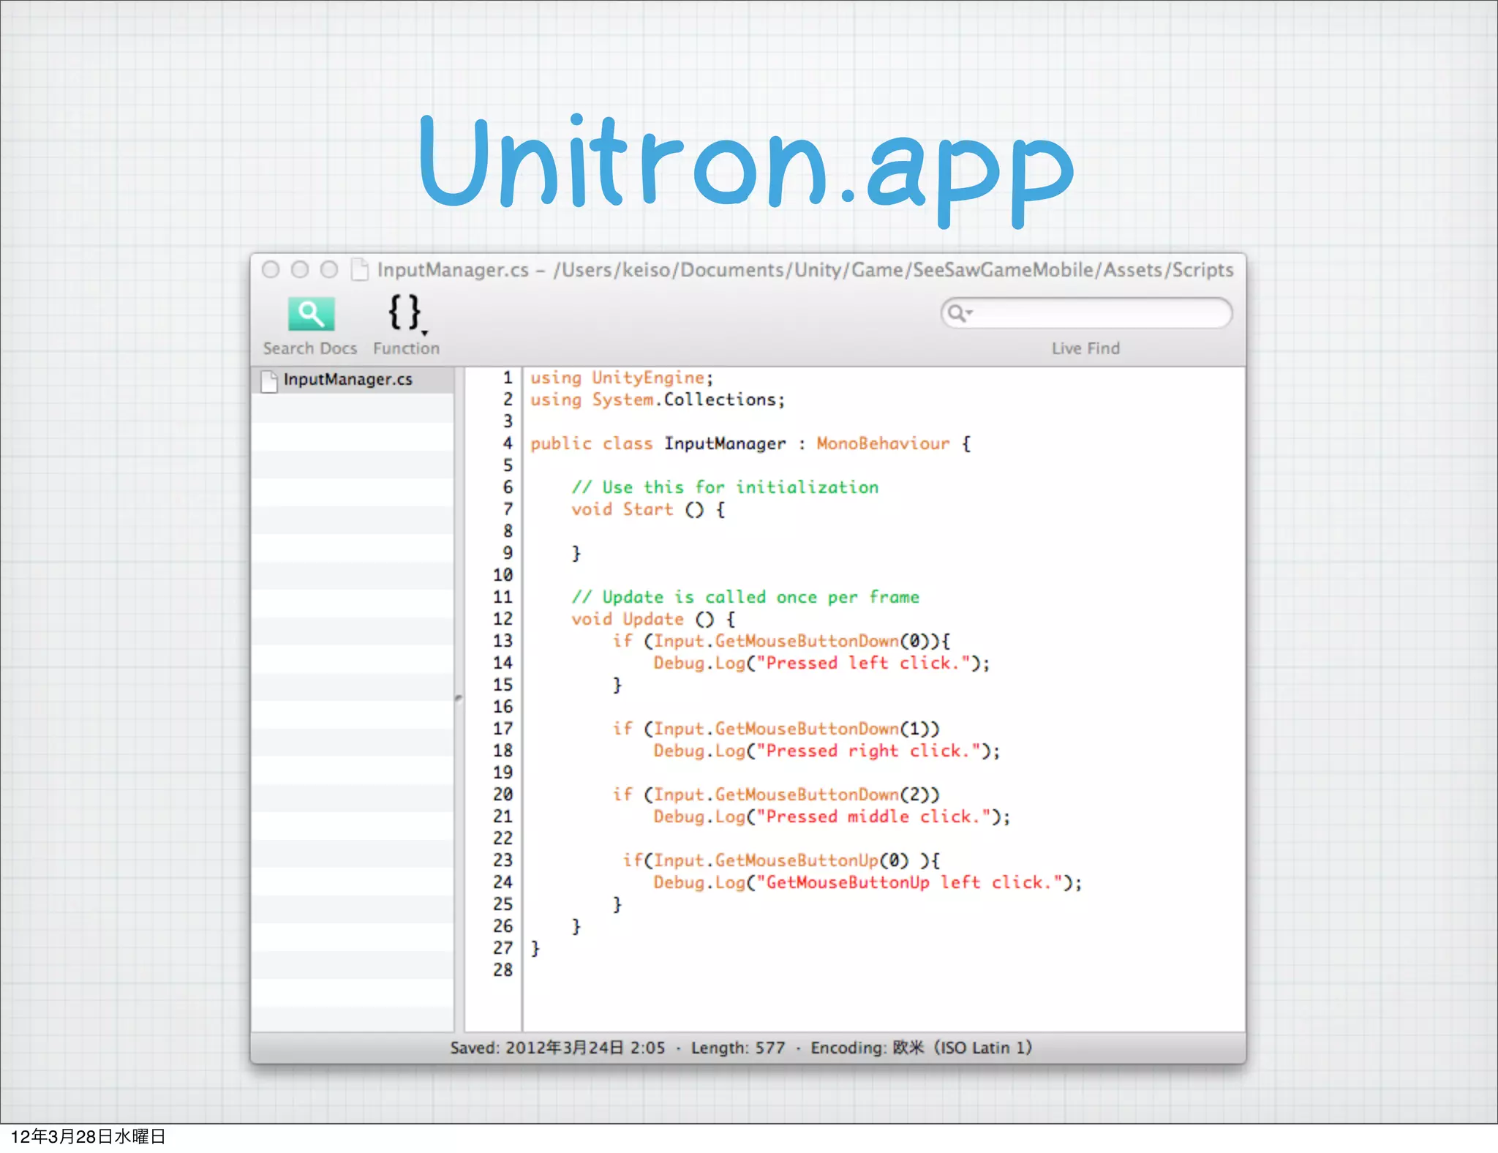Click the 'void Start ()' line
The height and width of the screenshot is (1153, 1498).
(x=648, y=509)
